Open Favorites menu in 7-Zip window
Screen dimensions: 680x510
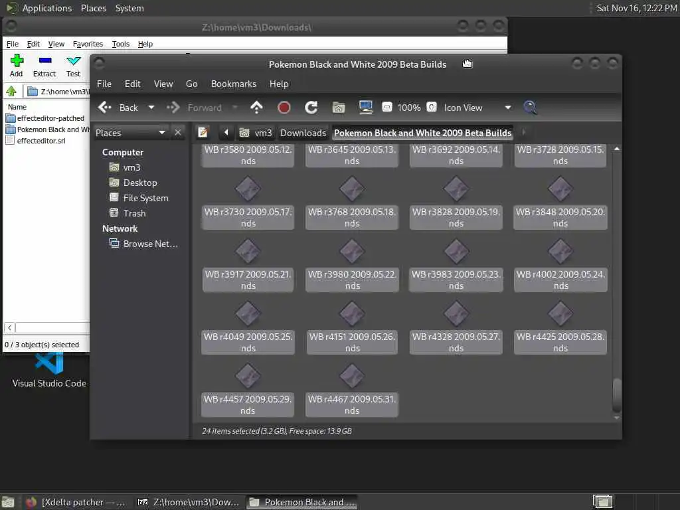88,44
